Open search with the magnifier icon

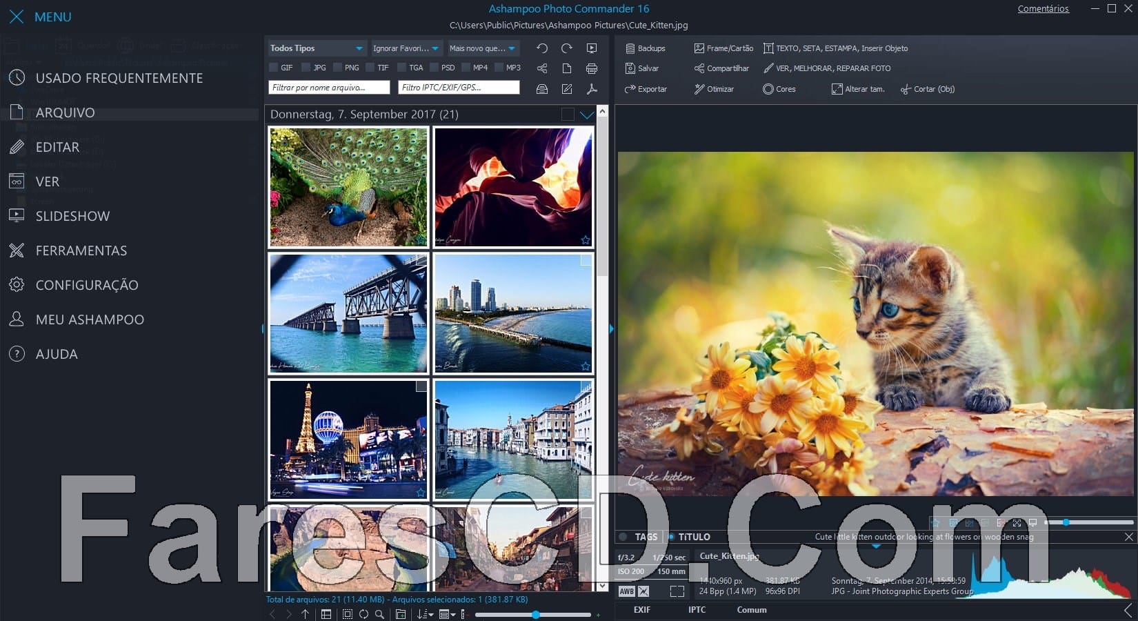[x=379, y=614]
